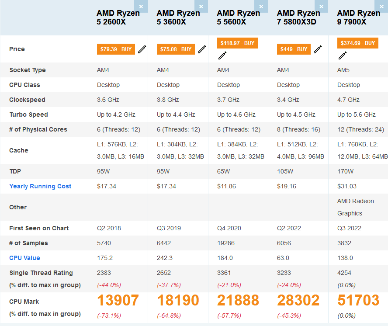Select AMD Ryzen 5 3600X header title
Screen dimensions: 388x326
coord(178,17)
